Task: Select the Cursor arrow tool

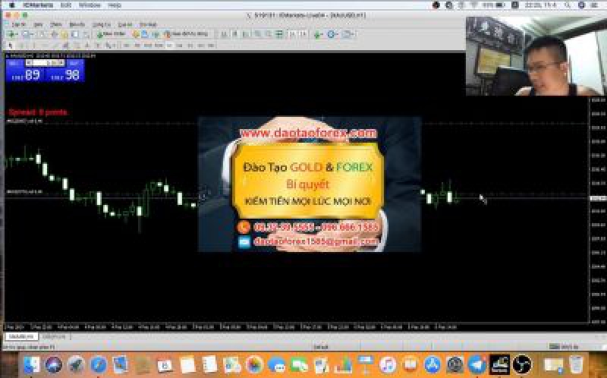Action: pos(11,46)
